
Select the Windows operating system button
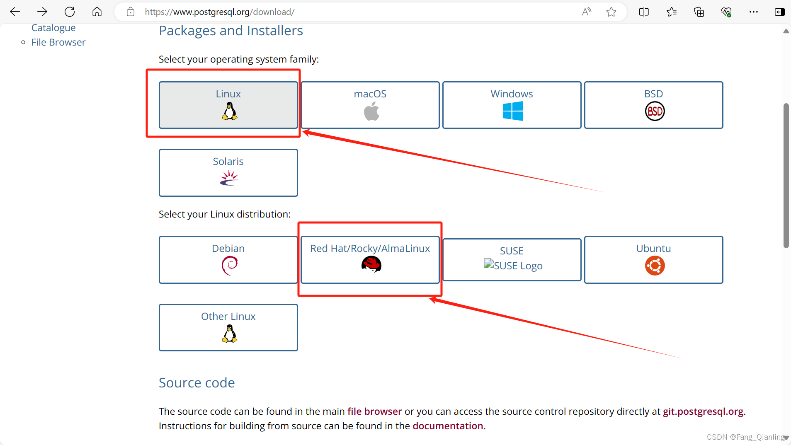click(x=512, y=105)
